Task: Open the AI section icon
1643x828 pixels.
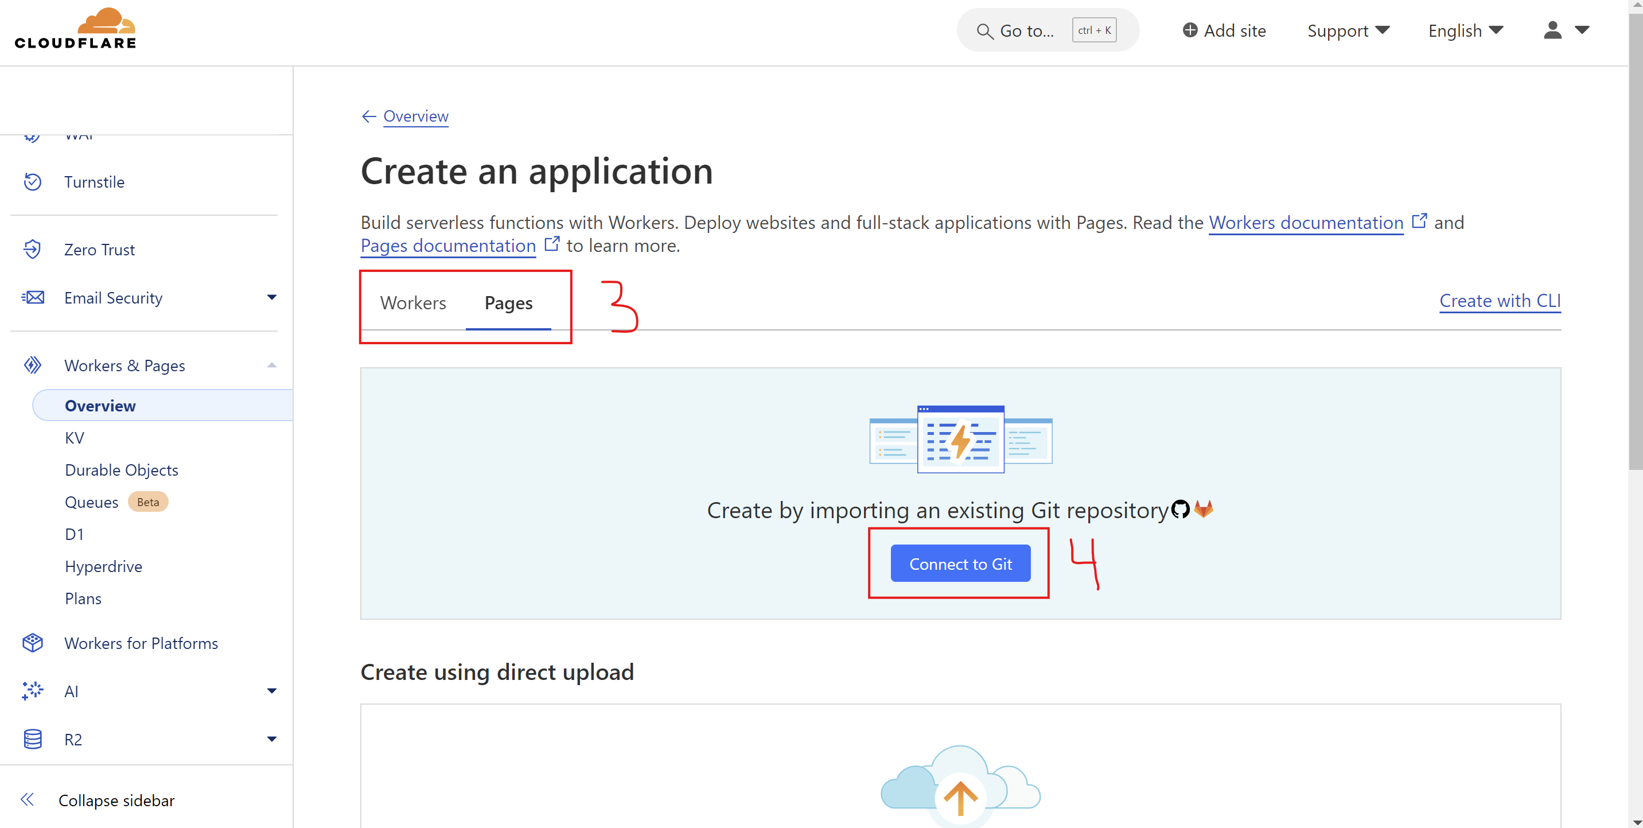Action: [33, 691]
